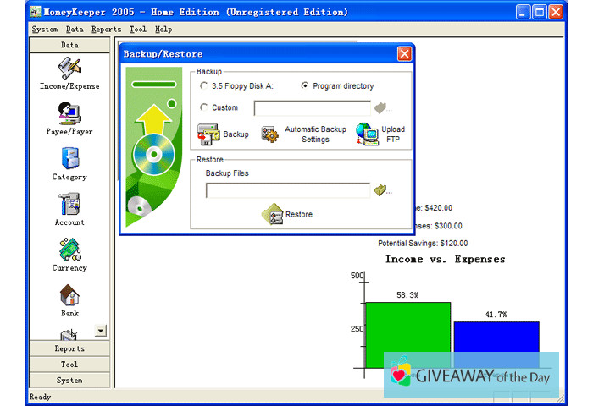The height and width of the screenshot is (406, 593).
Task: Click the Backup button
Action: (x=223, y=134)
